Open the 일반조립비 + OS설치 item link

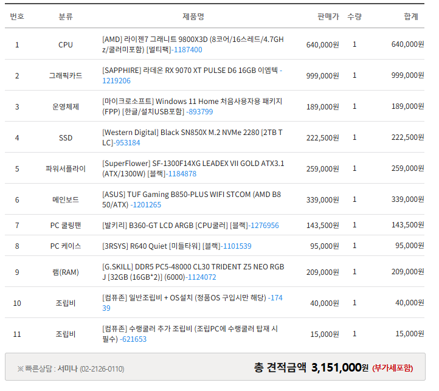(192, 303)
